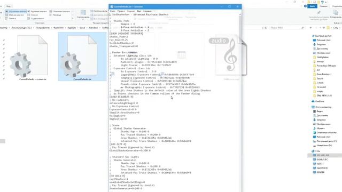Screen dimensions: 342x192
Task: Click Autodesk in the breadcrumb path
Action: coord(93,28)
